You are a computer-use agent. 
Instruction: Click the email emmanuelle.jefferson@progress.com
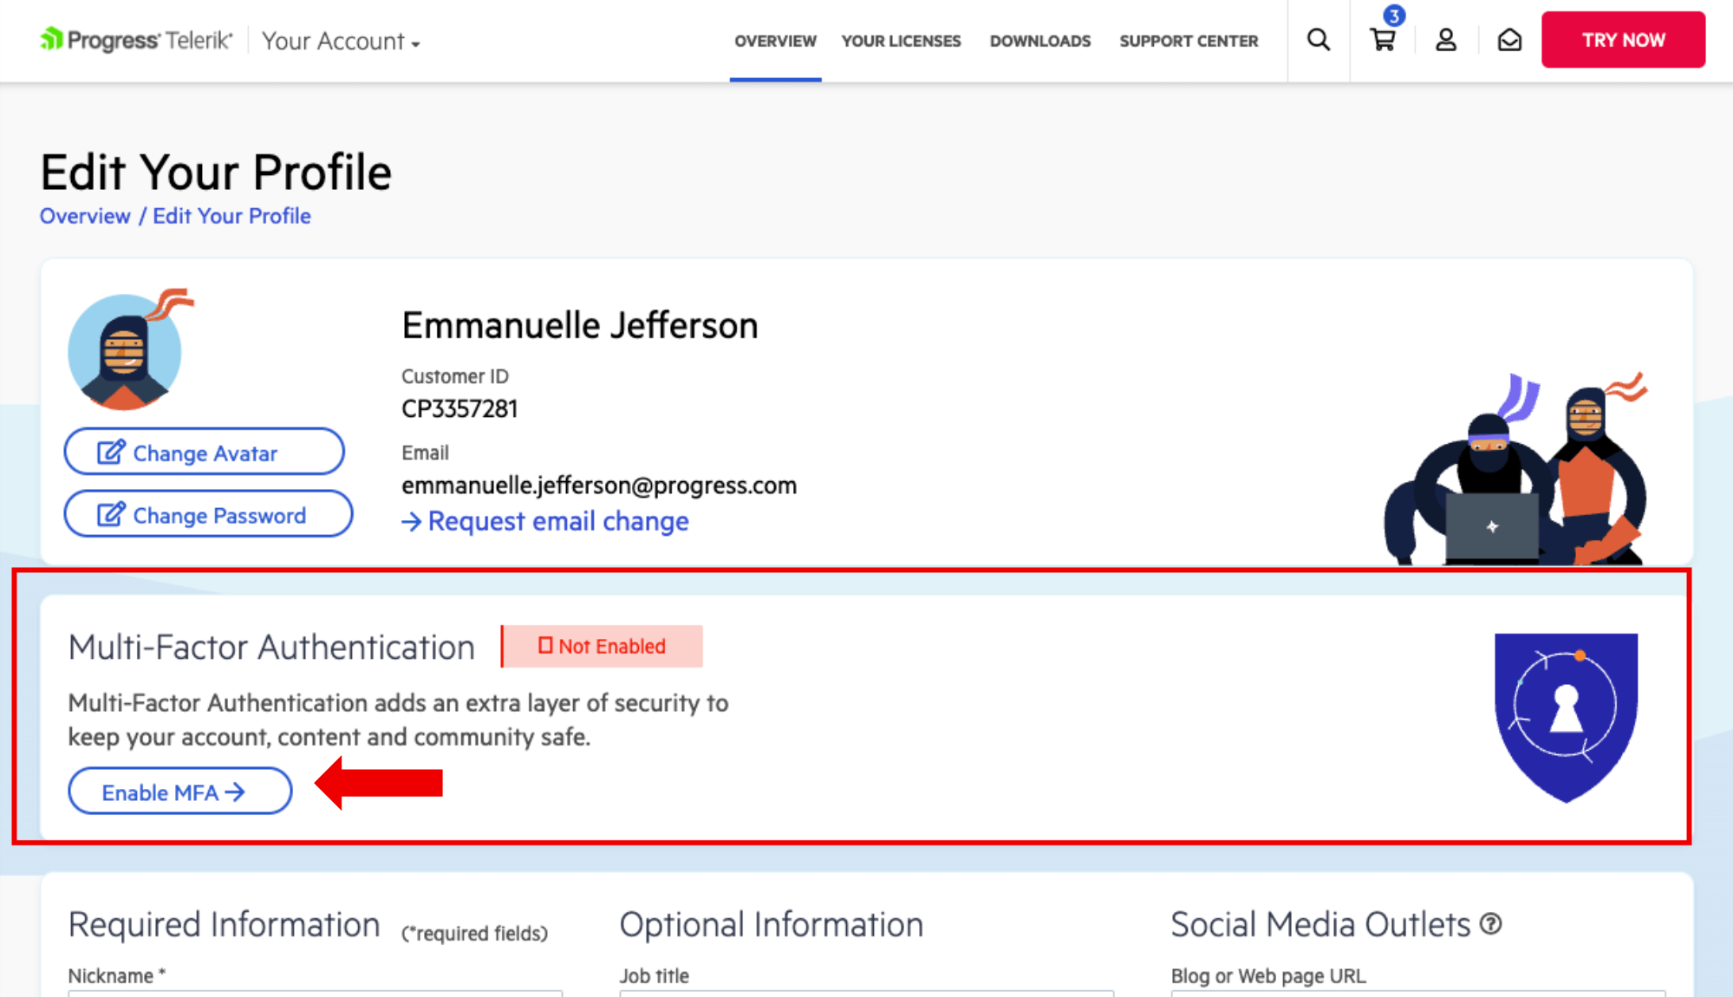tap(599, 485)
